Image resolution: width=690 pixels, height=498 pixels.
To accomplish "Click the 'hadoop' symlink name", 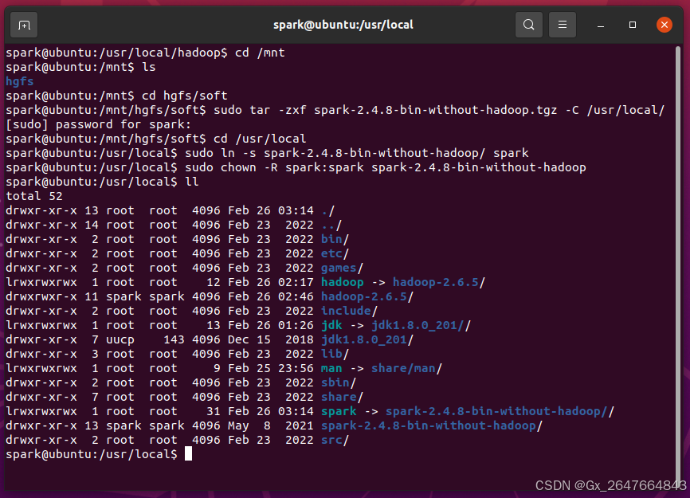I will [343, 282].
